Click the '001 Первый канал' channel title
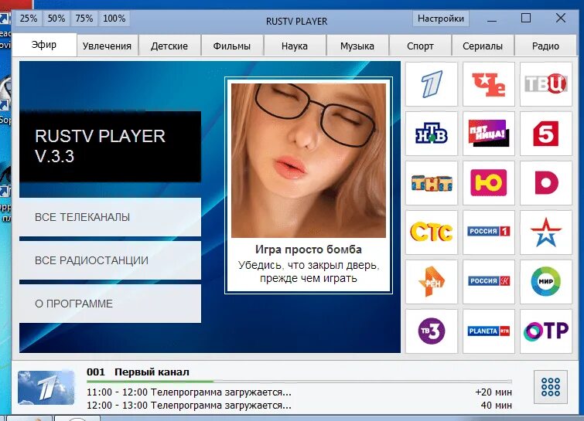This screenshot has height=421, width=584. click(138, 372)
